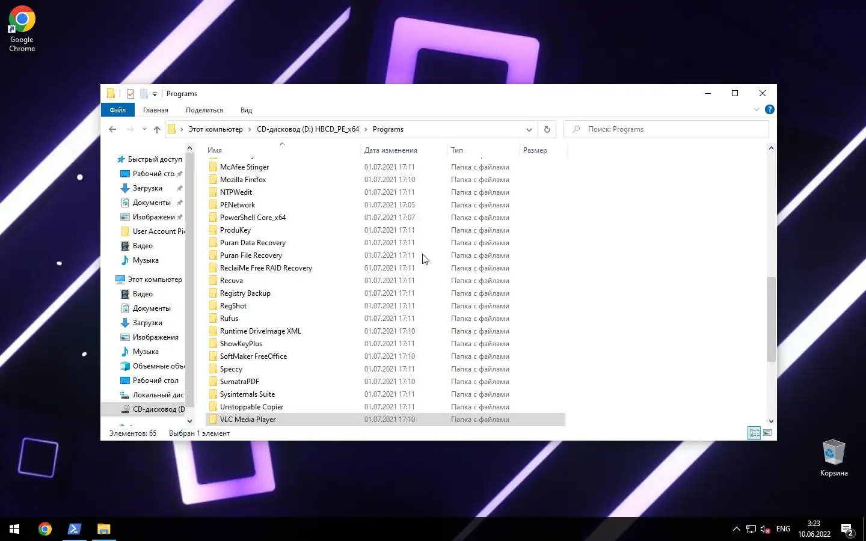This screenshot has height=541, width=866.
Task: Expand the address bar history dropdown
Action: click(x=529, y=129)
